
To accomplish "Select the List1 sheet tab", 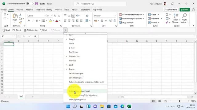I will 21,96.
